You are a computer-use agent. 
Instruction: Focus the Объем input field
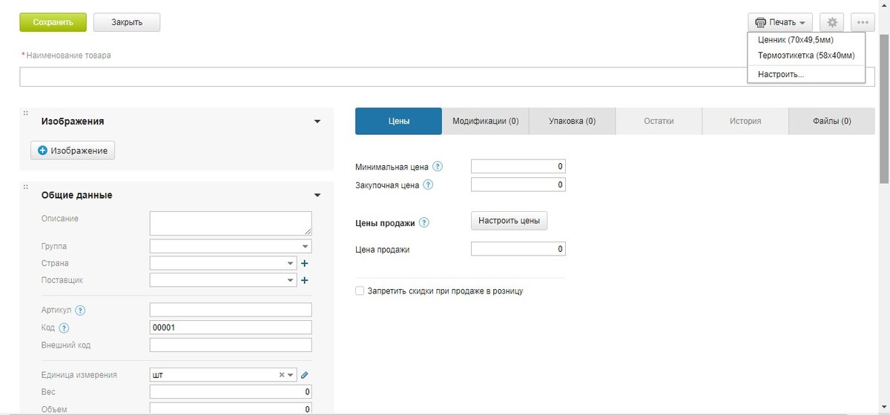click(x=231, y=408)
